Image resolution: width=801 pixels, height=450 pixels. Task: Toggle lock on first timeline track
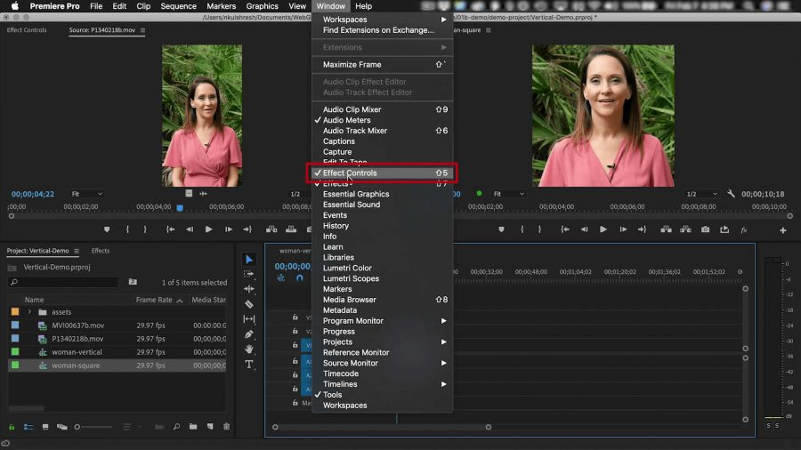click(295, 317)
